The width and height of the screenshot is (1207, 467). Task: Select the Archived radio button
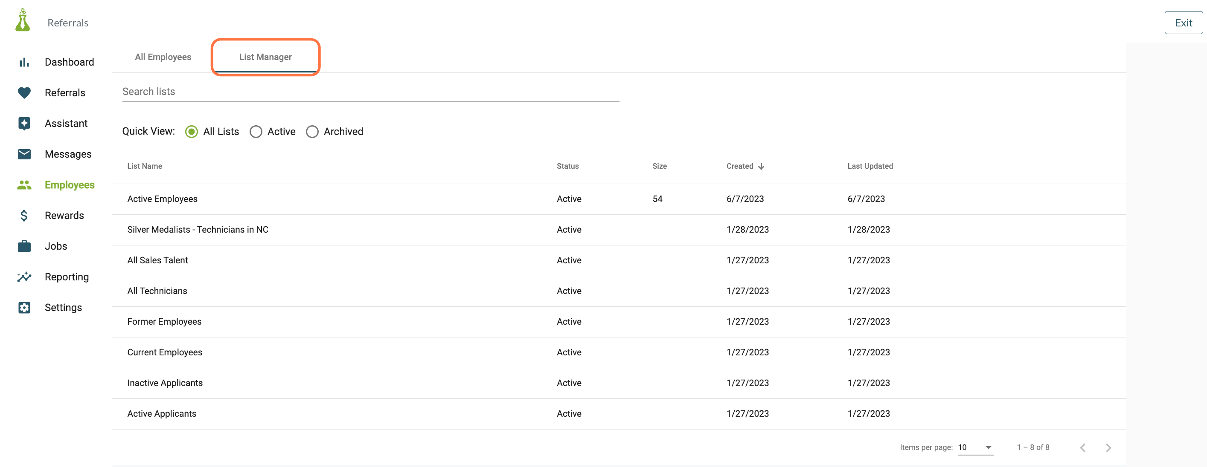pyautogui.click(x=312, y=132)
